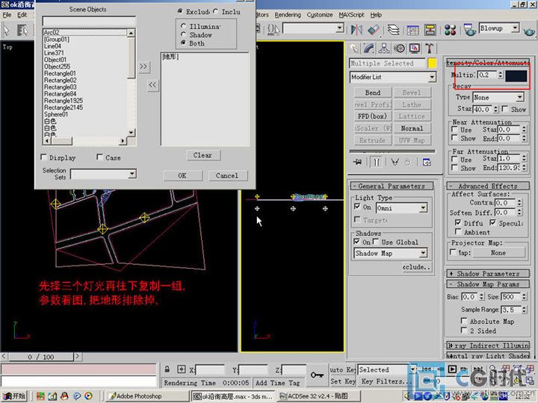Open the Hierarchy command panel tab
The height and width of the screenshot is (403, 538).
click(x=383, y=48)
